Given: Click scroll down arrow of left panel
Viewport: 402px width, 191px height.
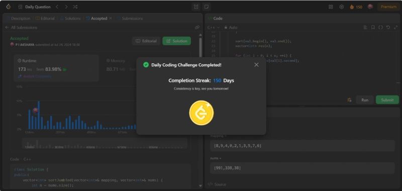Looking at the screenshot, I should pos(200,186).
